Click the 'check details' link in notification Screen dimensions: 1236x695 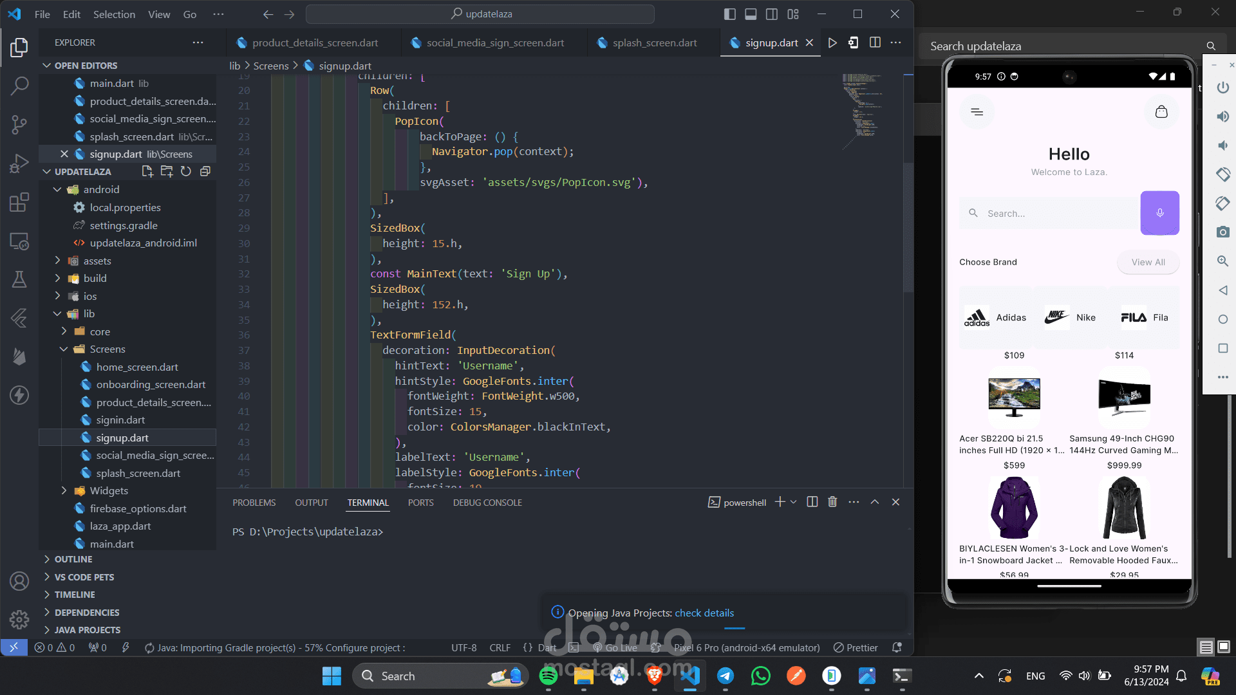point(704,613)
